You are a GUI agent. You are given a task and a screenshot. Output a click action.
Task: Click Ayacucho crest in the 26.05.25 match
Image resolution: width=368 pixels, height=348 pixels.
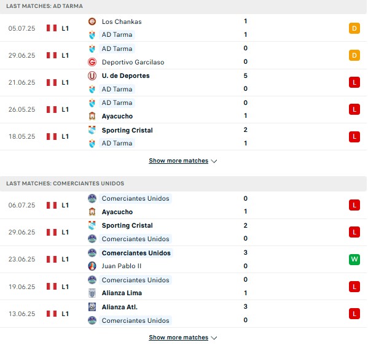click(92, 116)
